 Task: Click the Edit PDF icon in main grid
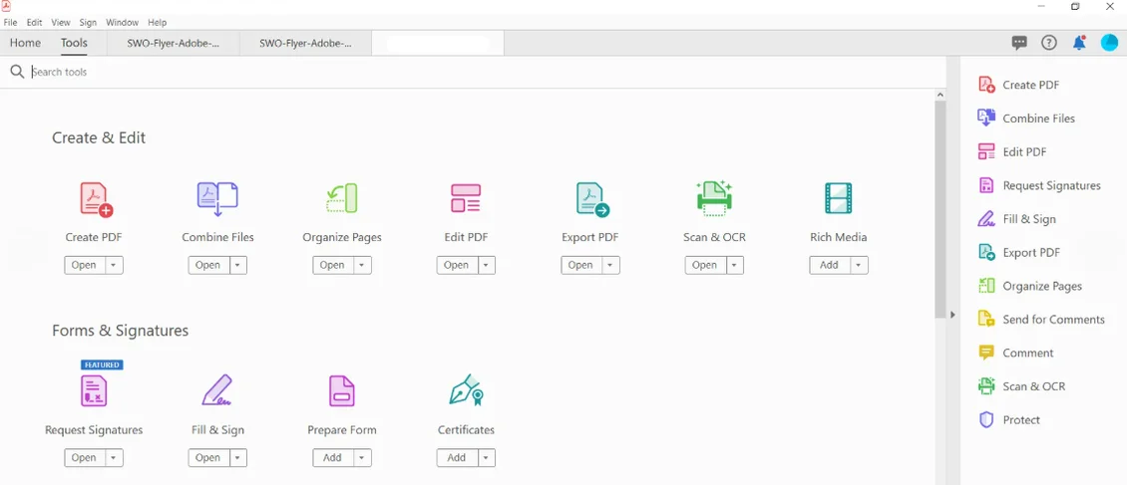point(466,198)
